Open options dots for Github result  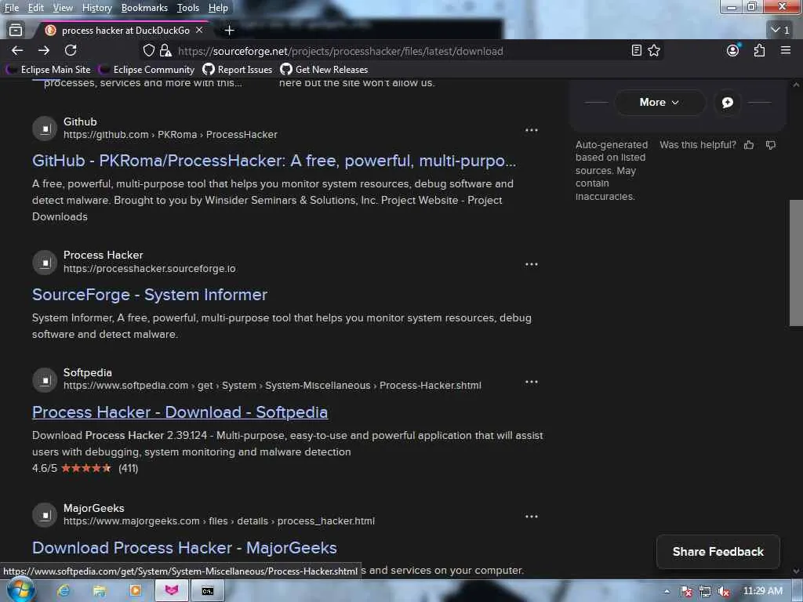(x=532, y=130)
